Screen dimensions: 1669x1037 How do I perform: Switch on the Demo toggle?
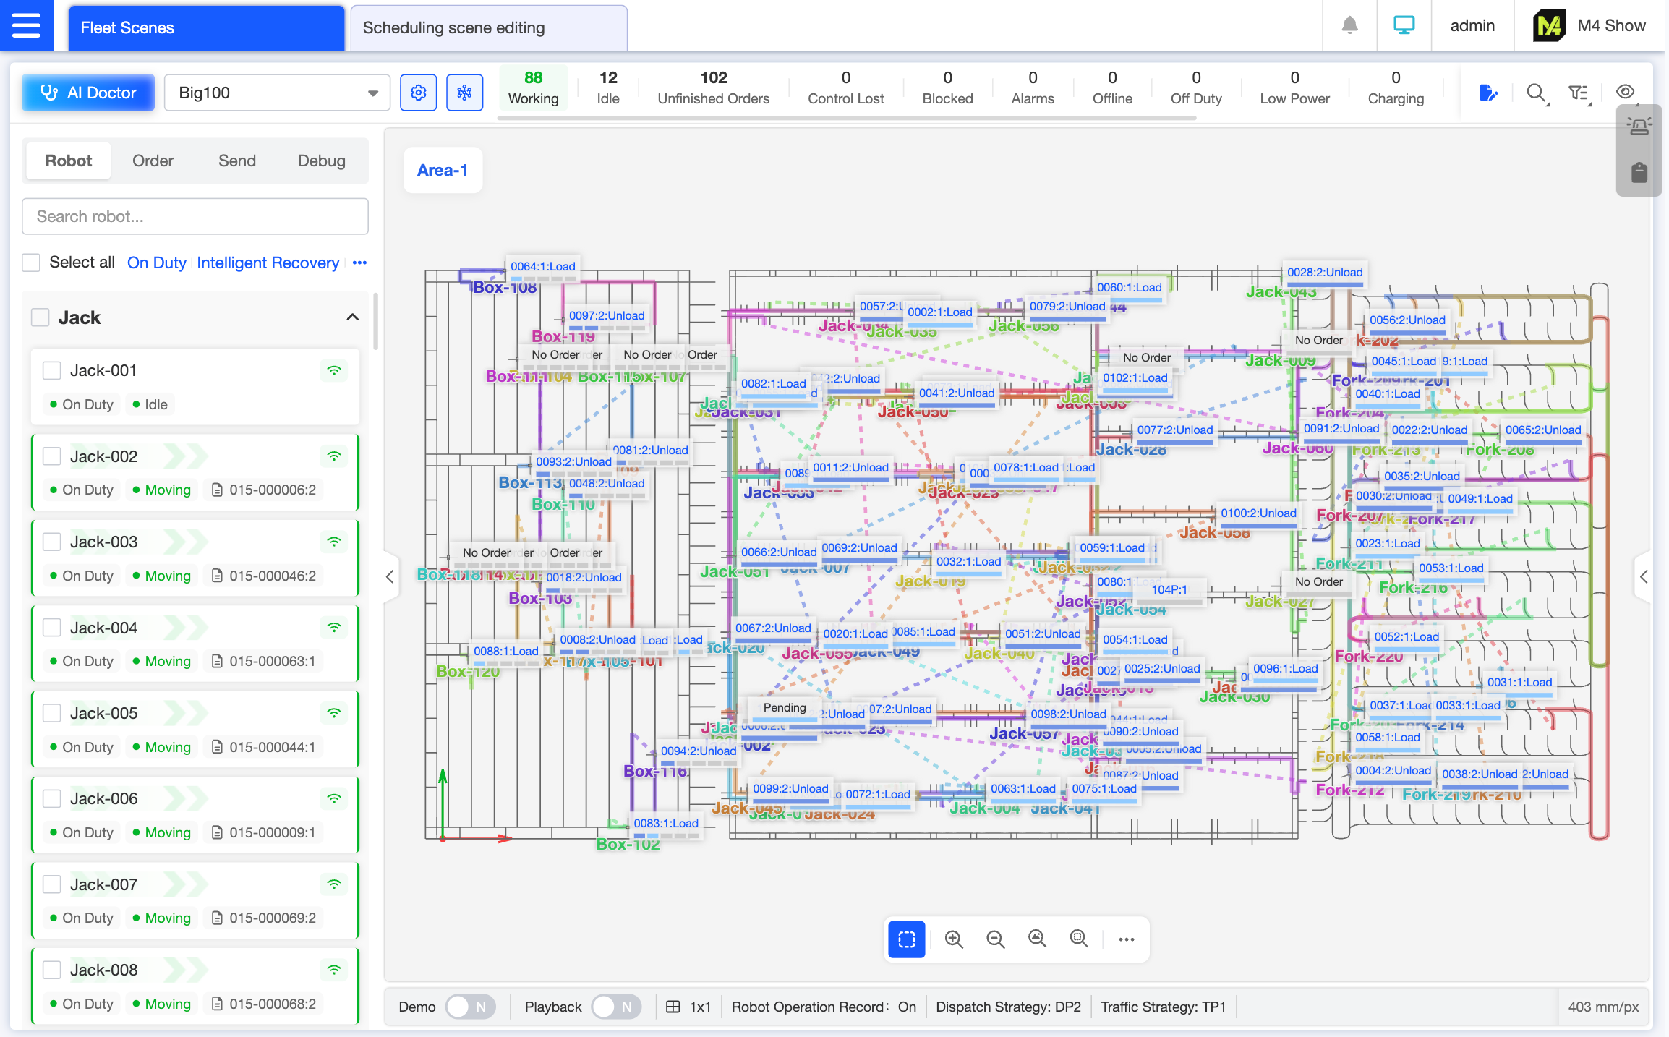click(470, 1007)
